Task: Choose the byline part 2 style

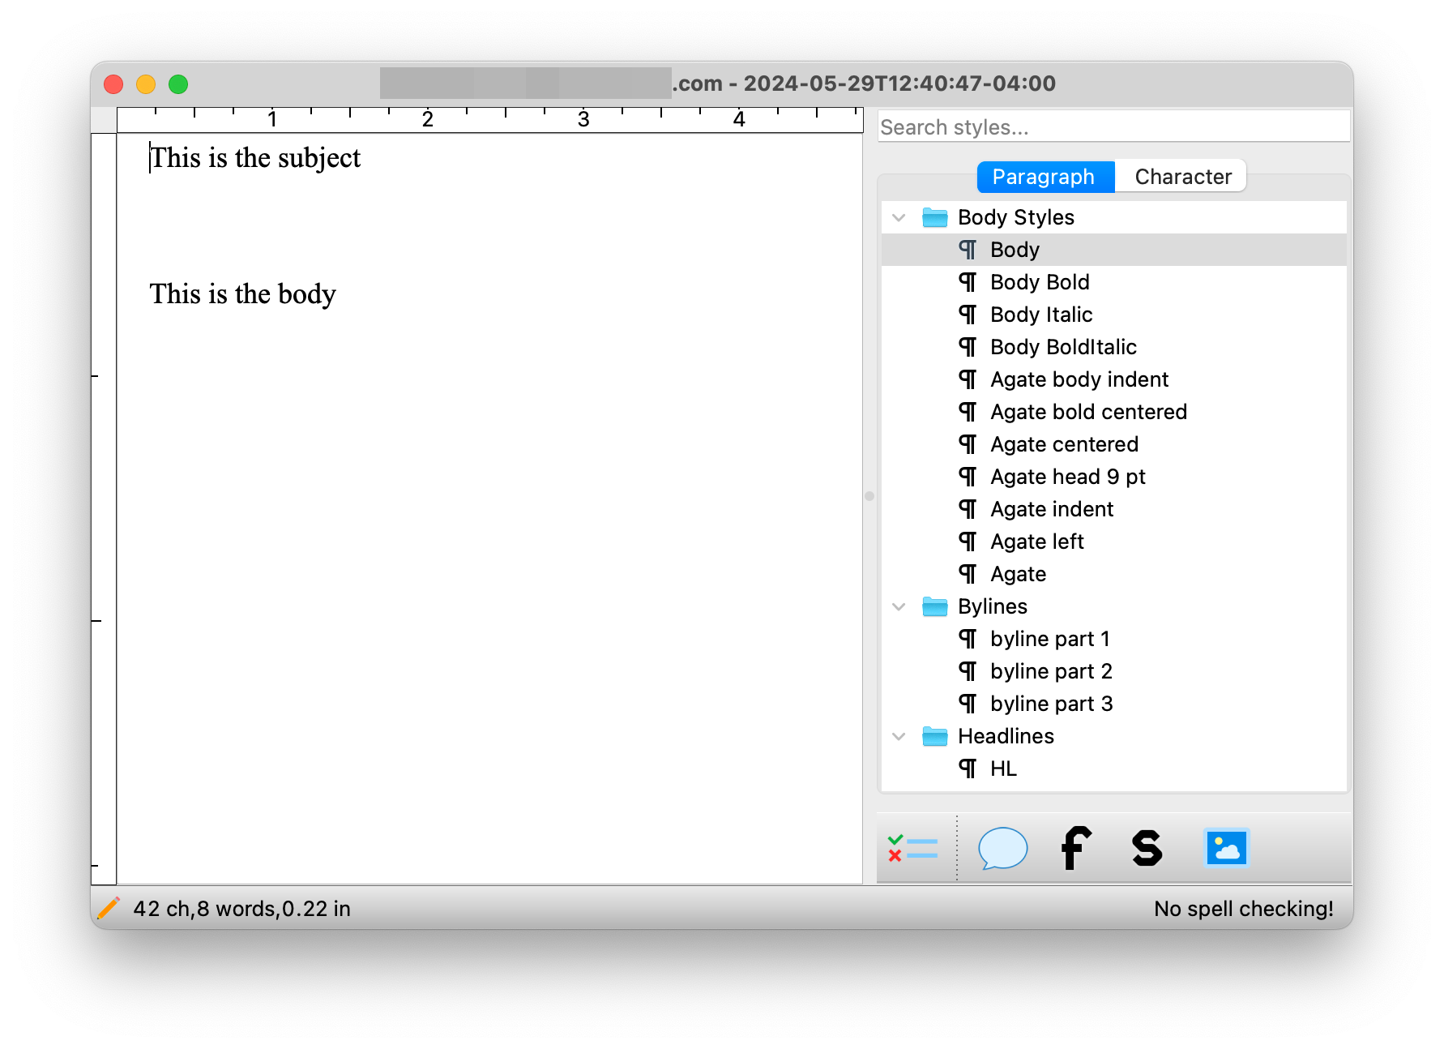Action: coord(1051,671)
